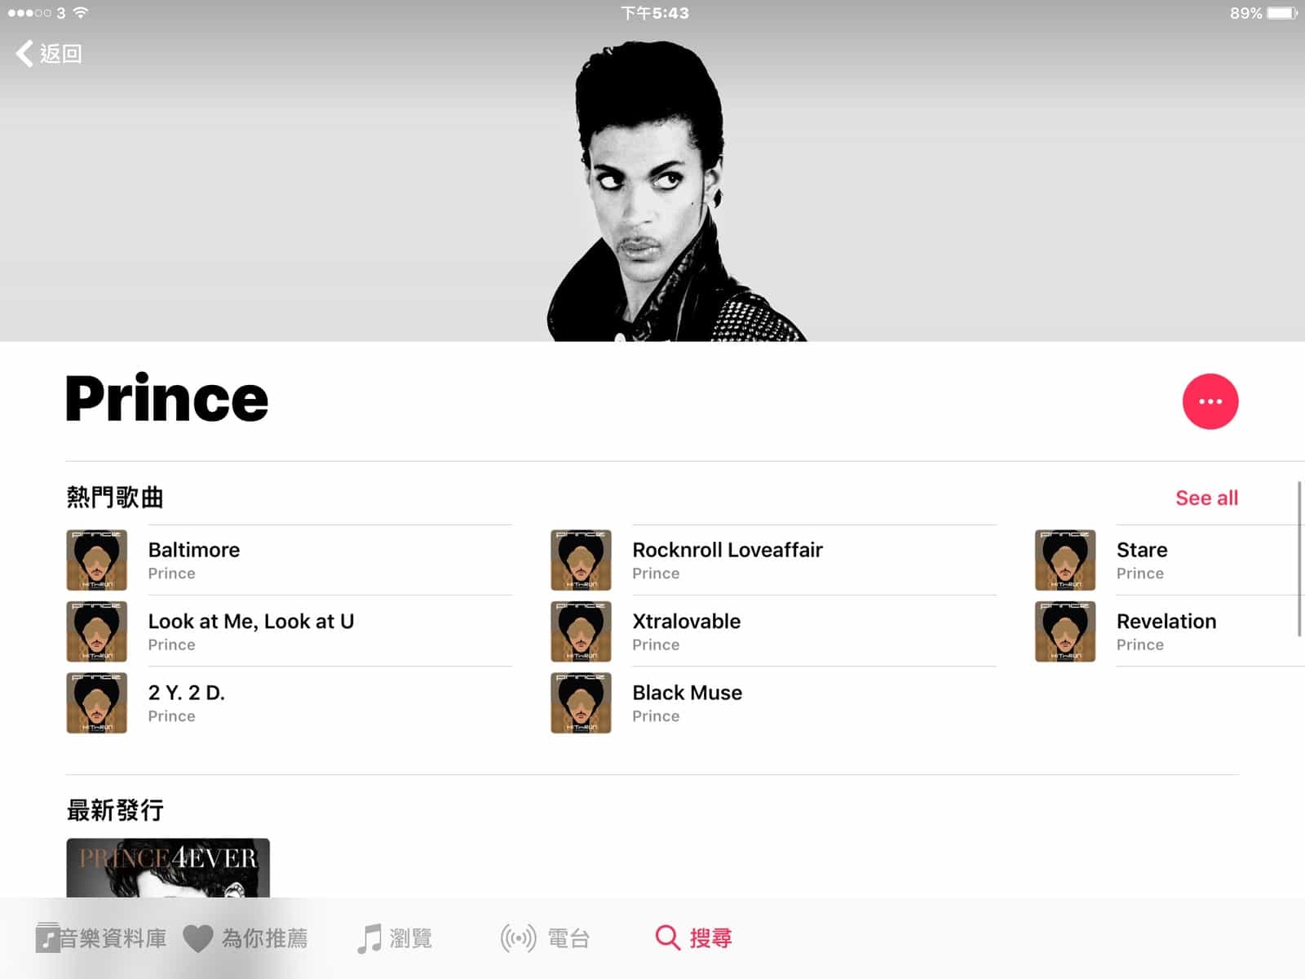The height and width of the screenshot is (979, 1305).
Task: Open the 瀏覽 browse tab
Action: click(395, 938)
